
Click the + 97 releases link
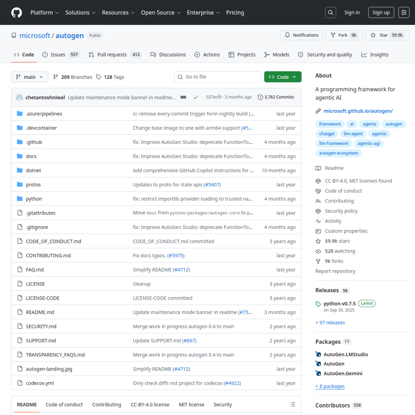(x=330, y=322)
